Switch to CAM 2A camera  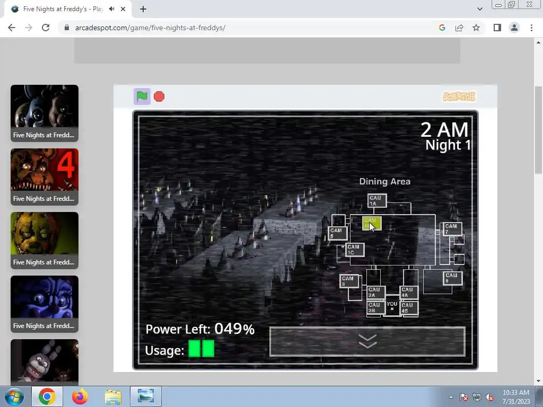(x=376, y=293)
